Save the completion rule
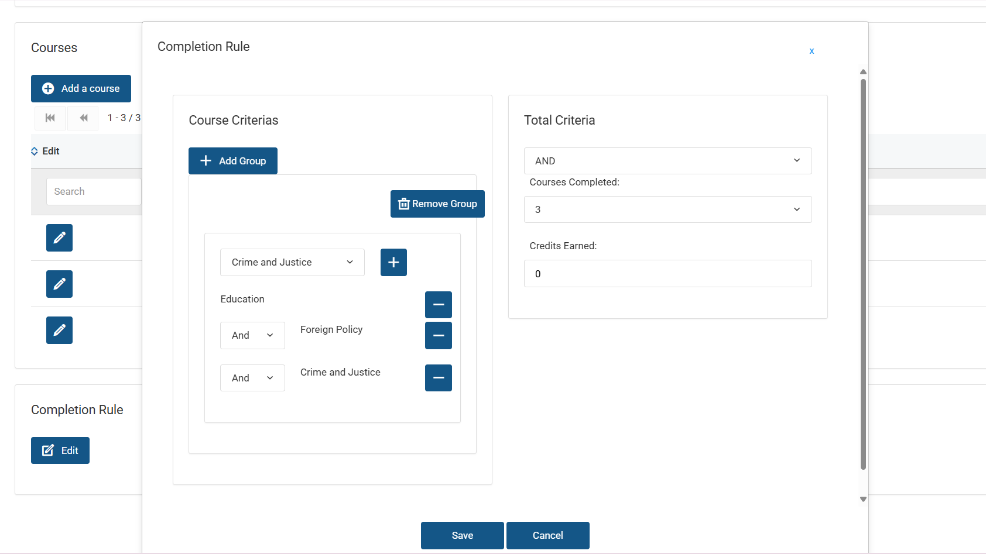Screen dimensions: 986x554 pyautogui.click(x=462, y=535)
